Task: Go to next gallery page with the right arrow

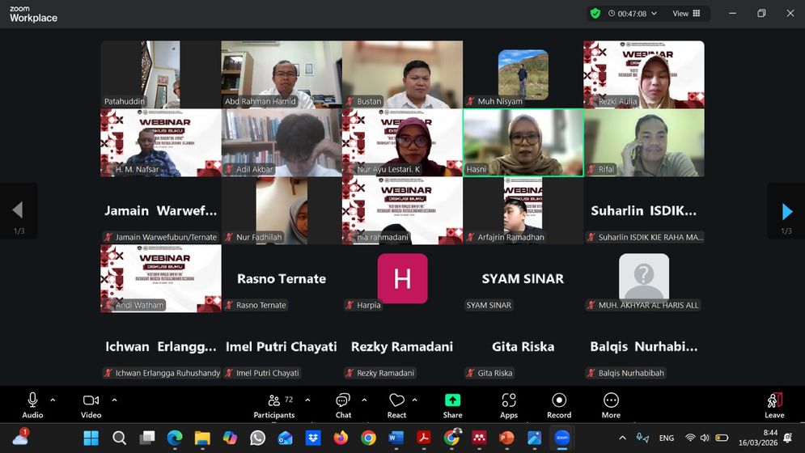Action: point(786,212)
